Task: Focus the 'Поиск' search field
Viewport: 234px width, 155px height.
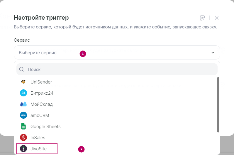Action: [x=117, y=69]
